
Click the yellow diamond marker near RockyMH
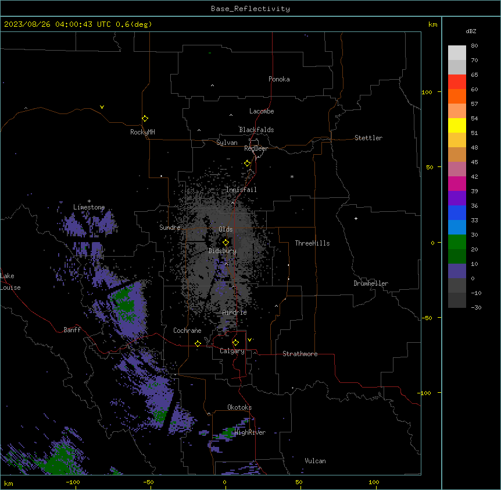click(x=145, y=119)
